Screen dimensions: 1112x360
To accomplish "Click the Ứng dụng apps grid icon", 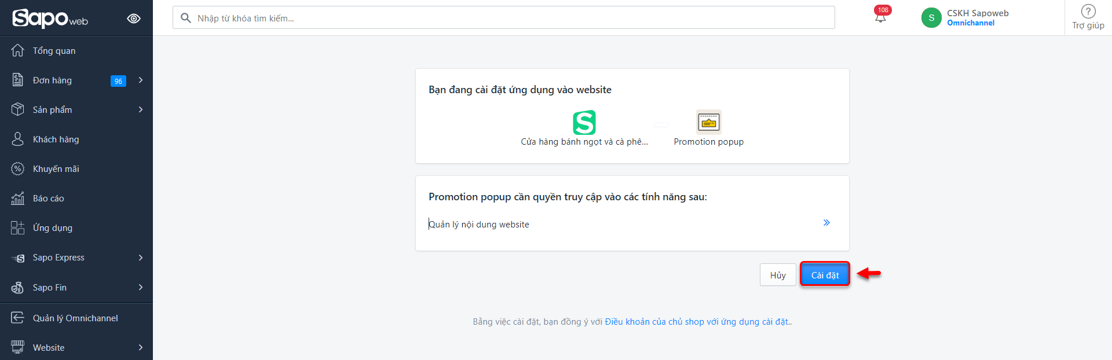I will pos(18,227).
